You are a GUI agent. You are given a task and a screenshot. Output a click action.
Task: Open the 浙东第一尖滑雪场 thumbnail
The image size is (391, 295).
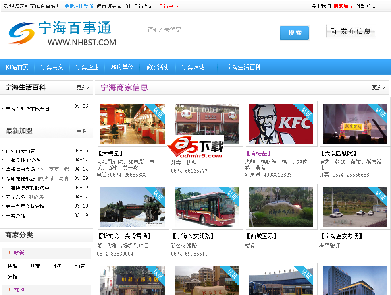tap(133, 207)
